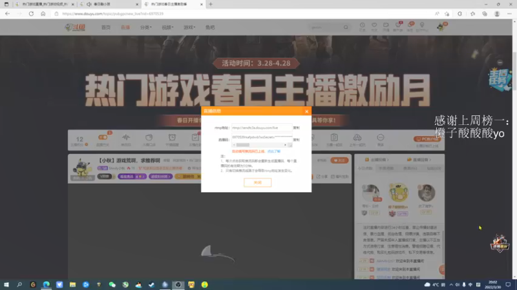517x290 pixels.
Task: Copy the stream key code
Action: pyautogui.click(x=296, y=140)
